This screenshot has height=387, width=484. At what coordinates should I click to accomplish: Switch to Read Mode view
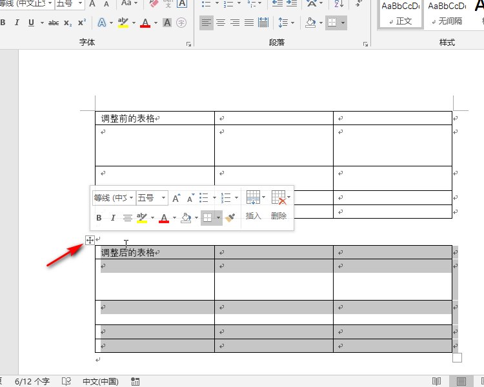click(436, 381)
